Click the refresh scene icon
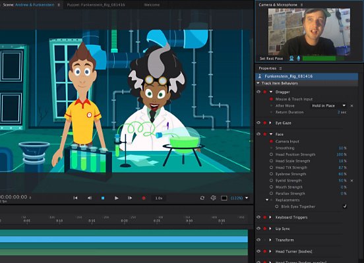This screenshot has height=263, width=364. tap(202, 198)
